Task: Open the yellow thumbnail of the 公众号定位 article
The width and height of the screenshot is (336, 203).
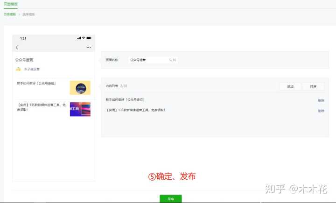Action: (80, 88)
